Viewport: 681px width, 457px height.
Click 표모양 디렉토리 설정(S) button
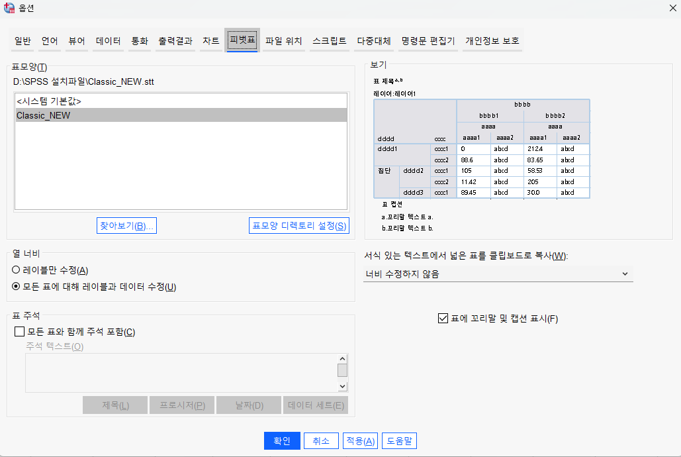(299, 226)
